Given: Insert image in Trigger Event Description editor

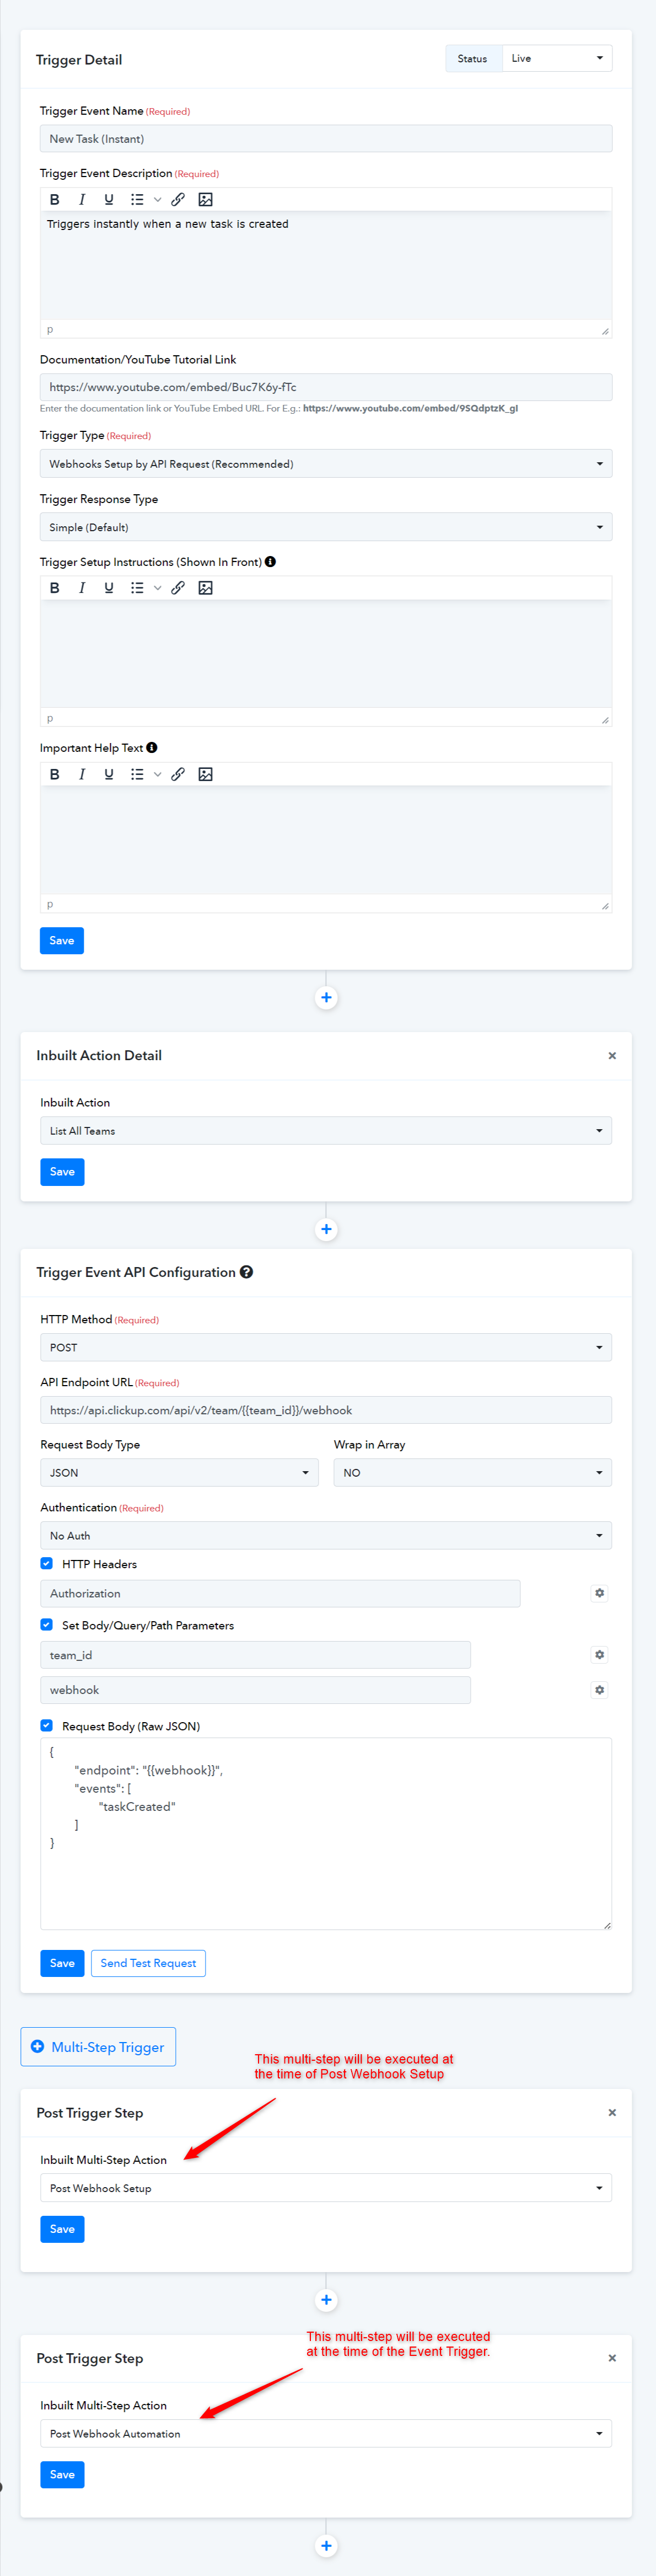Looking at the screenshot, I should pyautogui.click(x=205, y=199).
